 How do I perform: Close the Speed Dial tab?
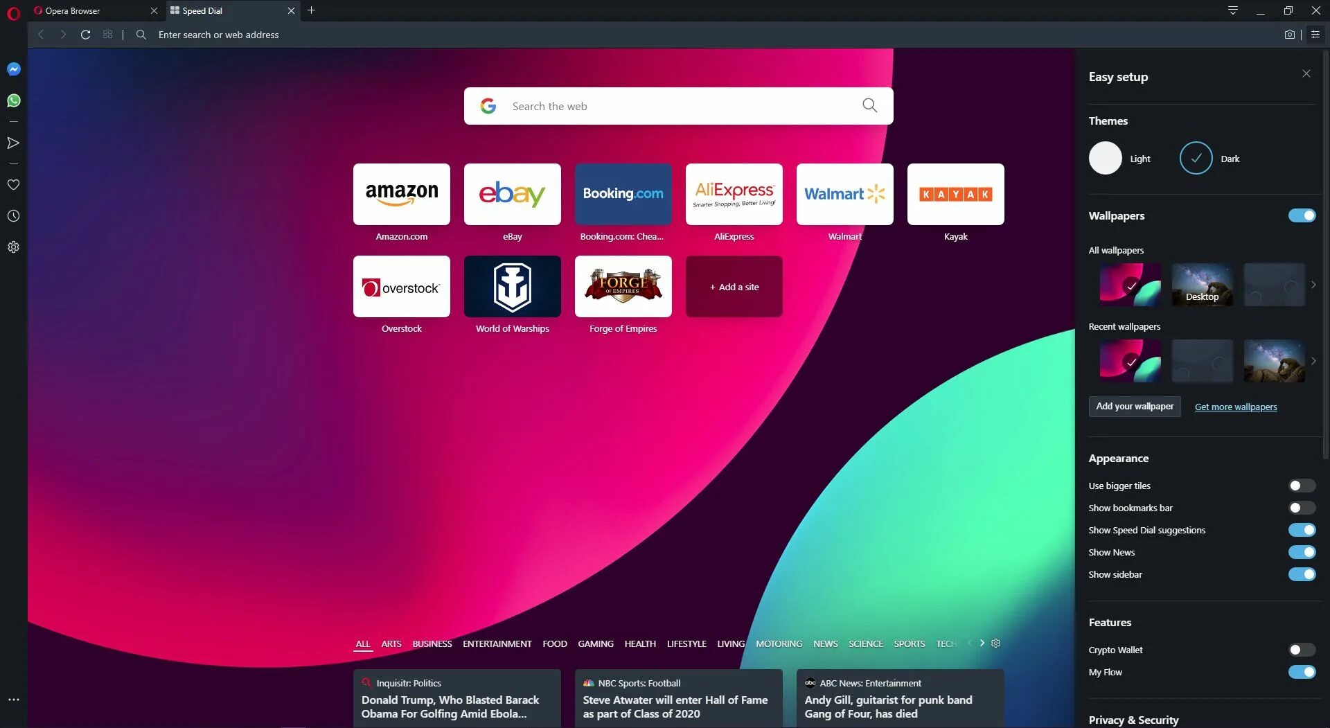pos(291,11)
